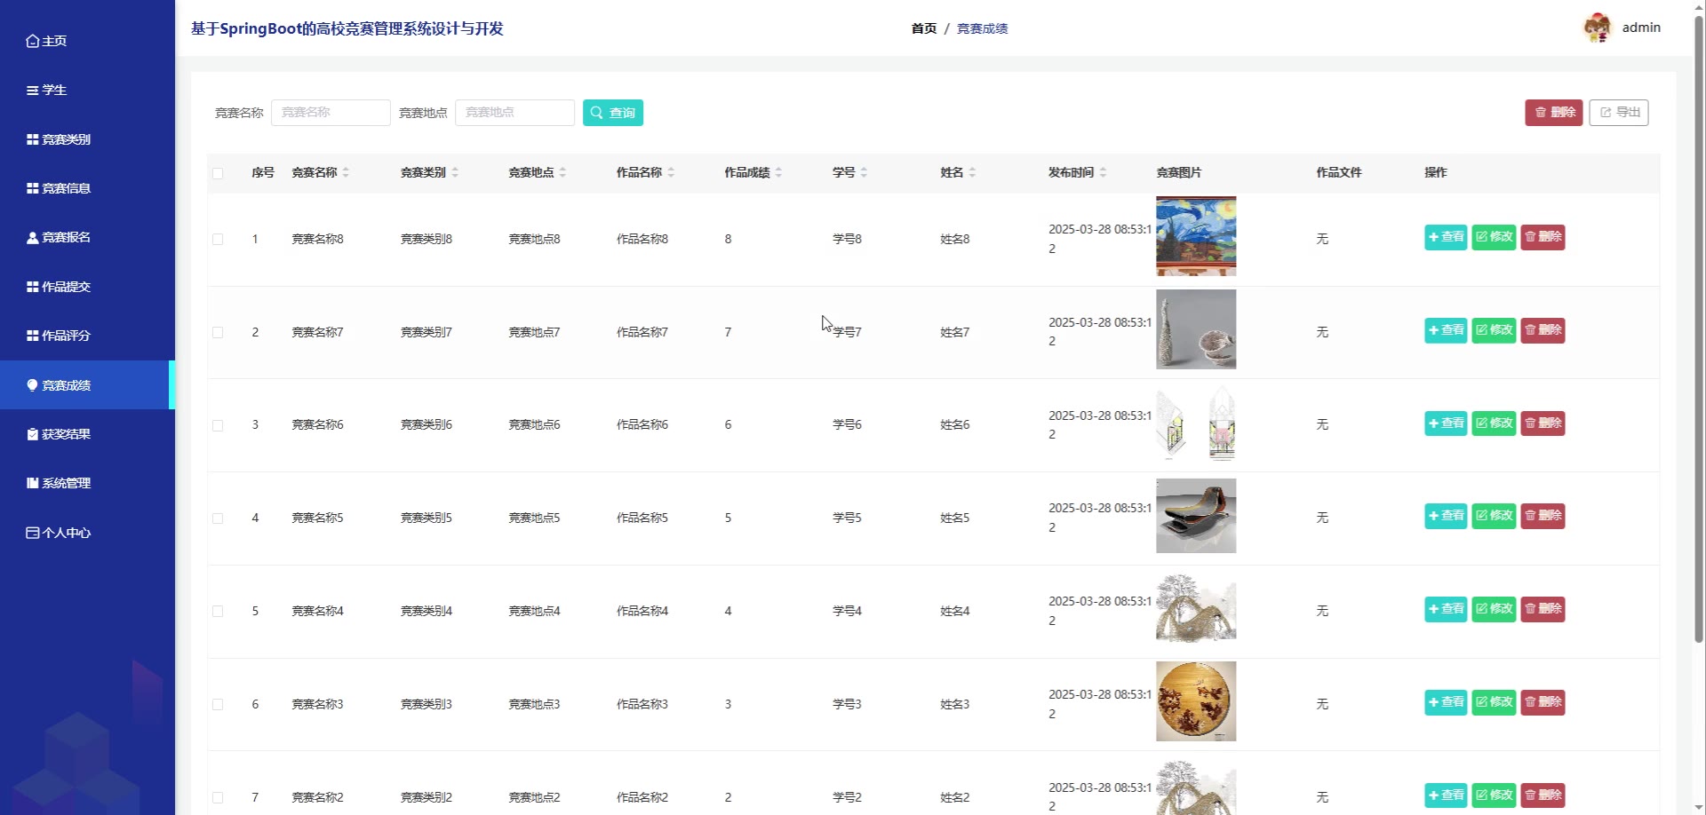Image resolution: width=1706 pixels, height=815 pixels.
Task: Click the vertical page scrollbar
Action: click(1699, 328)
